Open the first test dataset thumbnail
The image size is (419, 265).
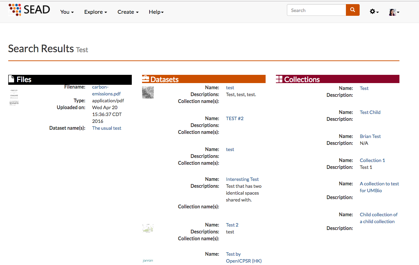coord(148,92)
